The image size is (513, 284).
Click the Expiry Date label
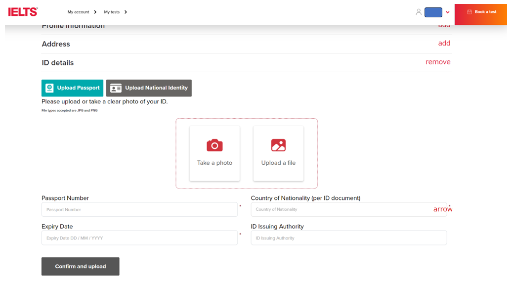click(57, 227)
